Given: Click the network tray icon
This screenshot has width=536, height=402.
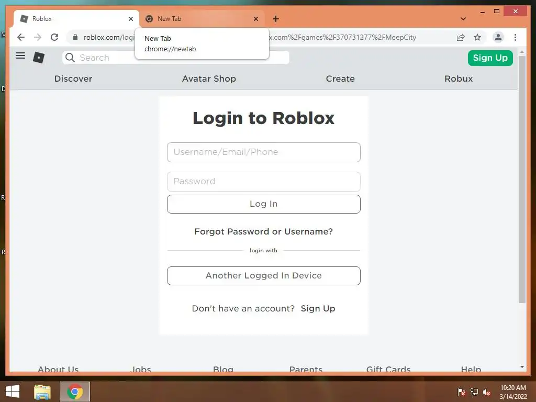Looking at the screenshot, I should [474, 392].
